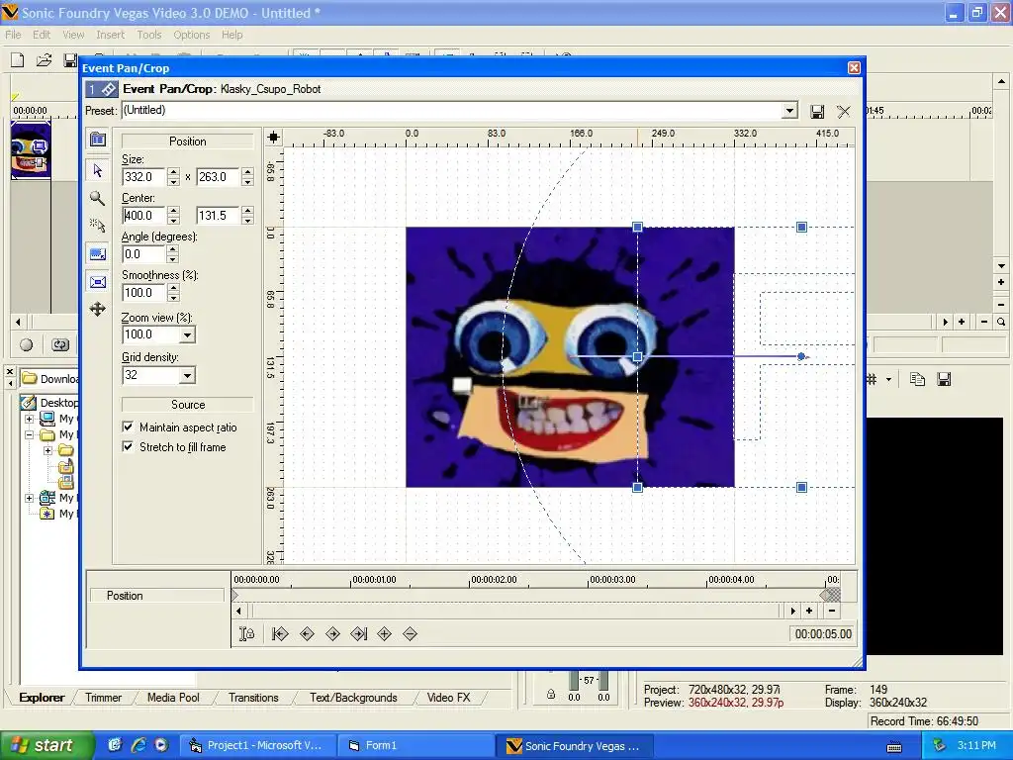Image resolution: width=1013 pixels, height=760 pixels.
Task: Expand My Network Places tree node
Action: 29,499
